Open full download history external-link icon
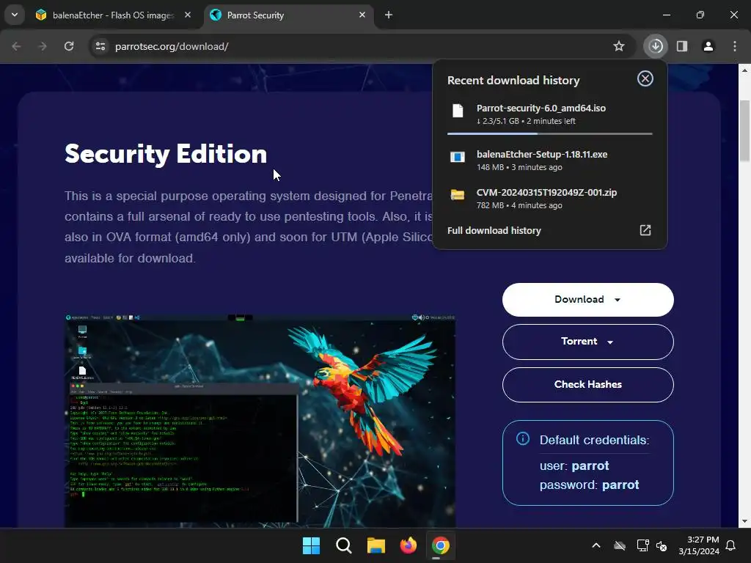 645,230
